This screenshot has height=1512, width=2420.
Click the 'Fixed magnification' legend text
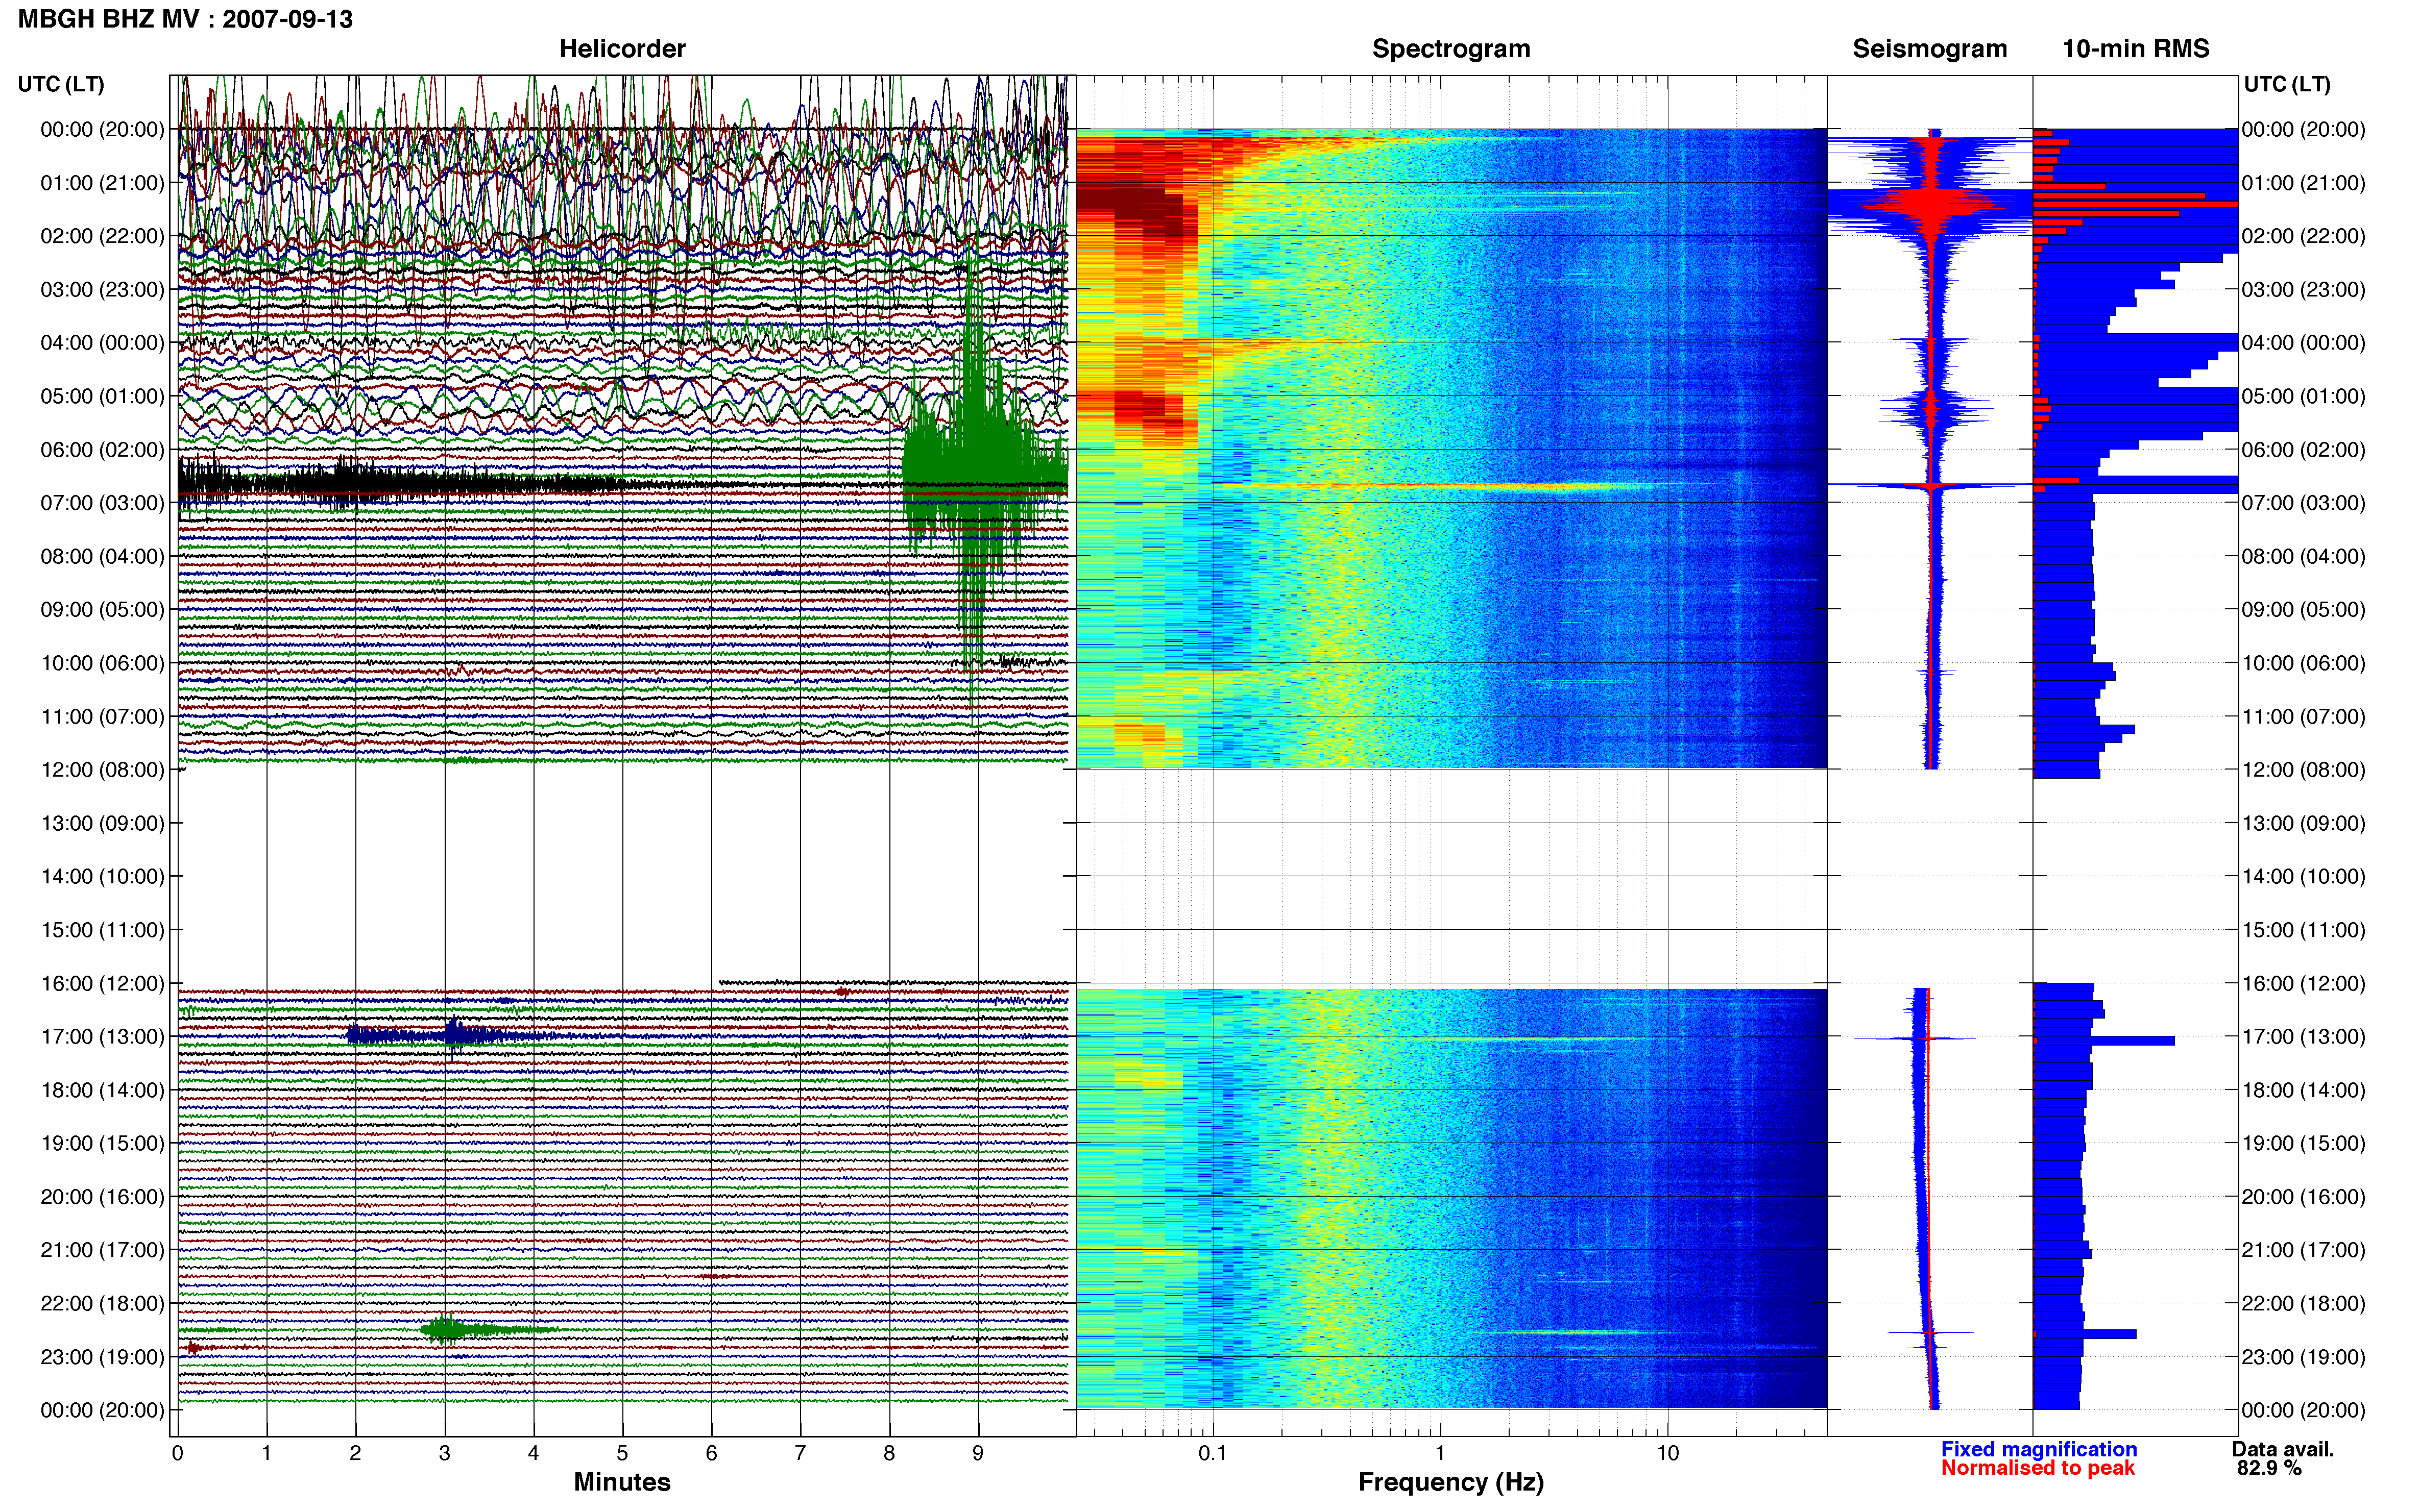click(2039, 1449)
